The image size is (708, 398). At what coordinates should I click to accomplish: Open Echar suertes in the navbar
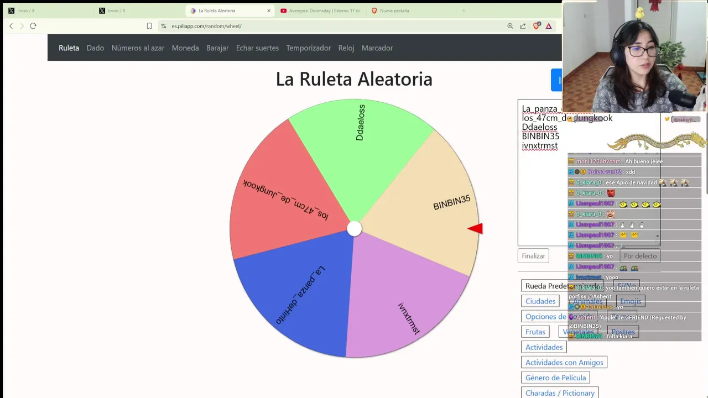tap(257, 48)
